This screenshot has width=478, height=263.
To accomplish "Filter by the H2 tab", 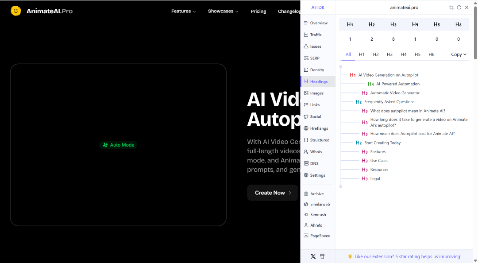I will [x=376, y=54].
